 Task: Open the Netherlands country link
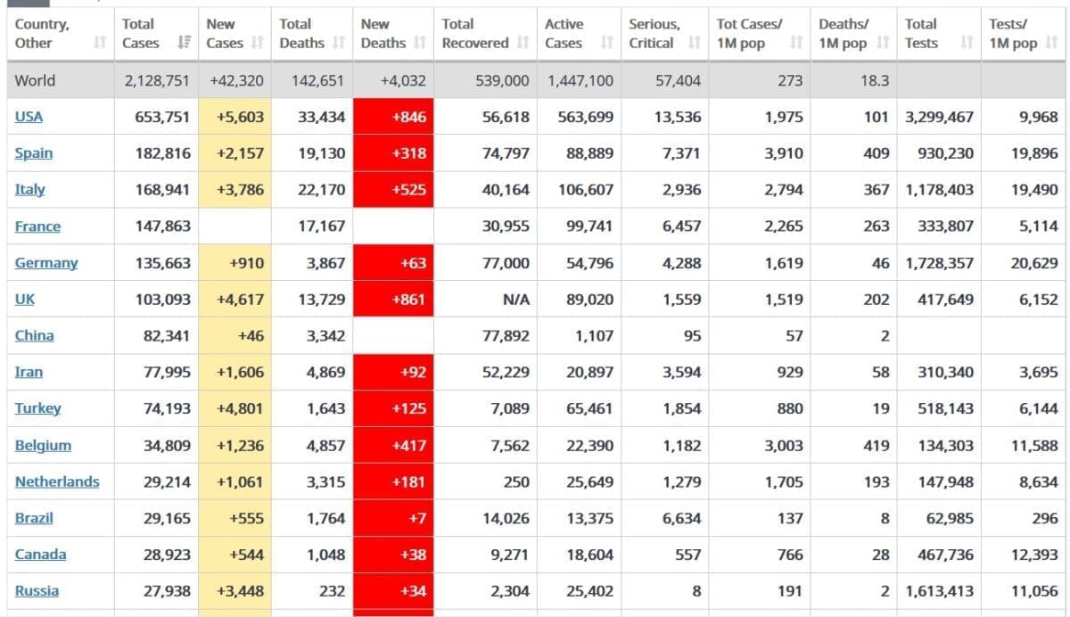(x=57, y=481)
